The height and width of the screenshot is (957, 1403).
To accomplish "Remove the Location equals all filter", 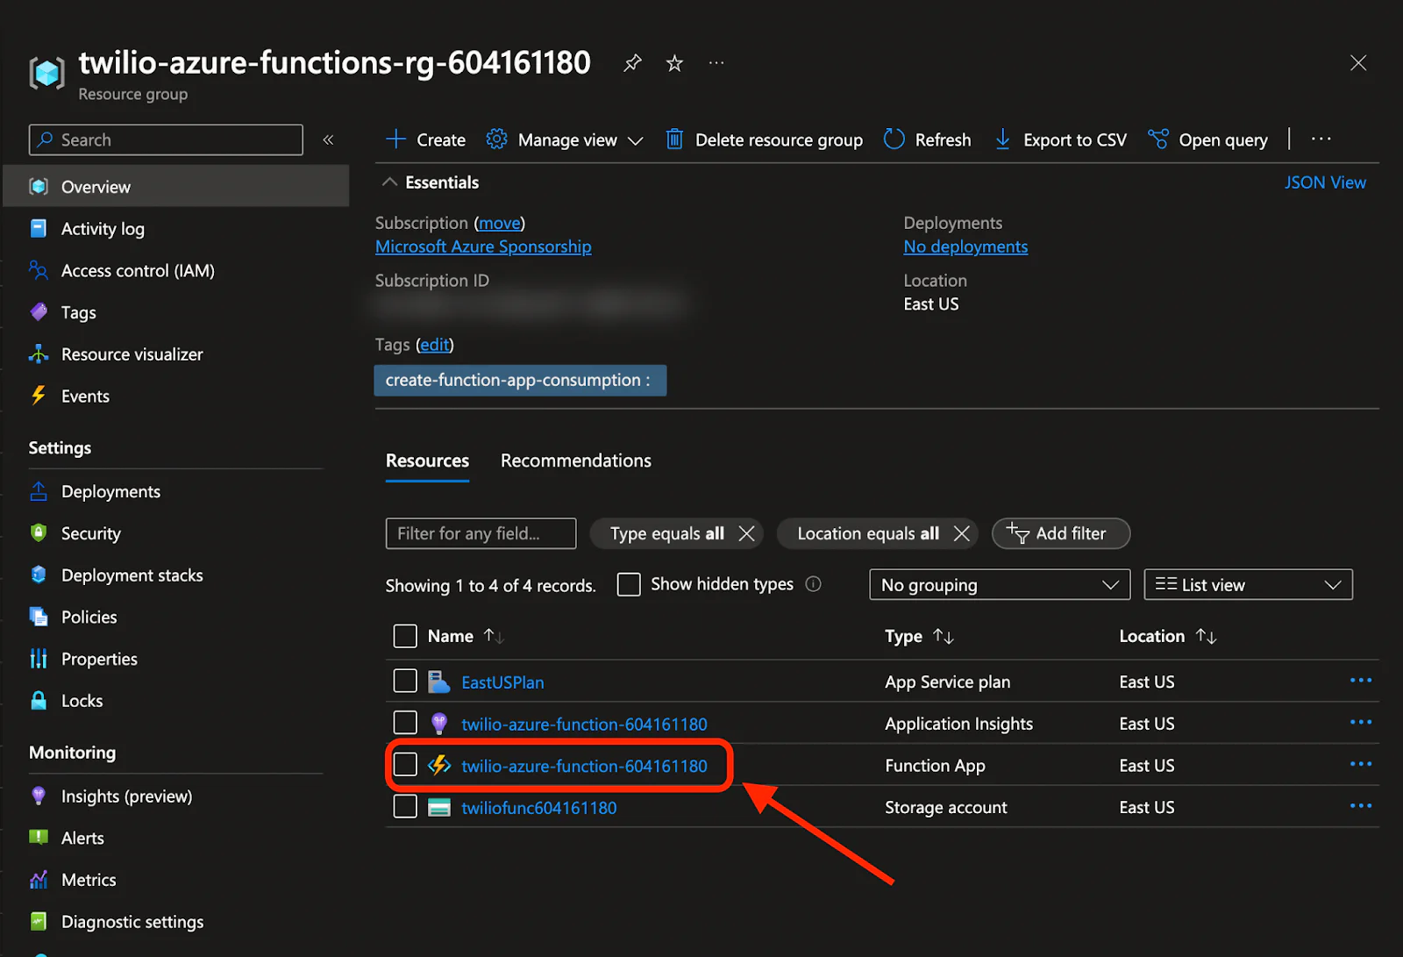I will pyautogui.click(x=962, y=533).
